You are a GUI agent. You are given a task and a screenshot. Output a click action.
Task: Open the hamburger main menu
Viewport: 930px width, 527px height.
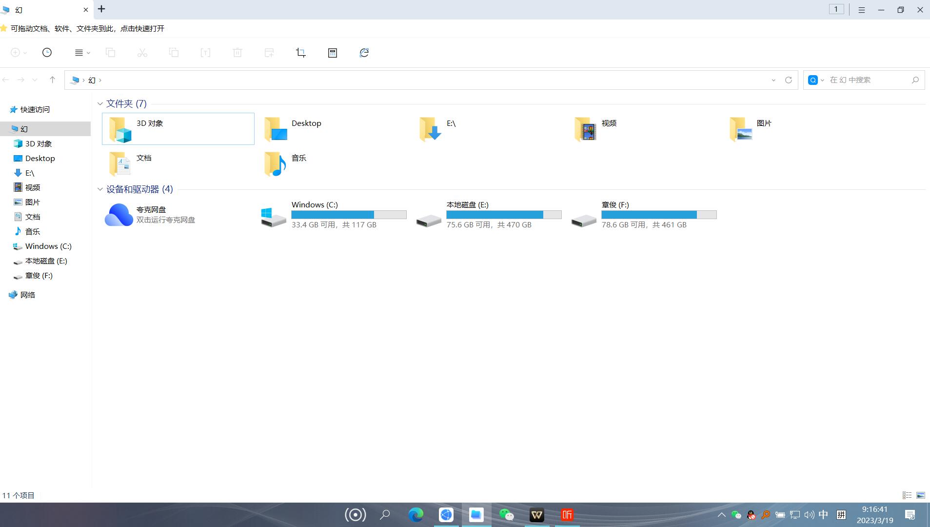point(862,10)
